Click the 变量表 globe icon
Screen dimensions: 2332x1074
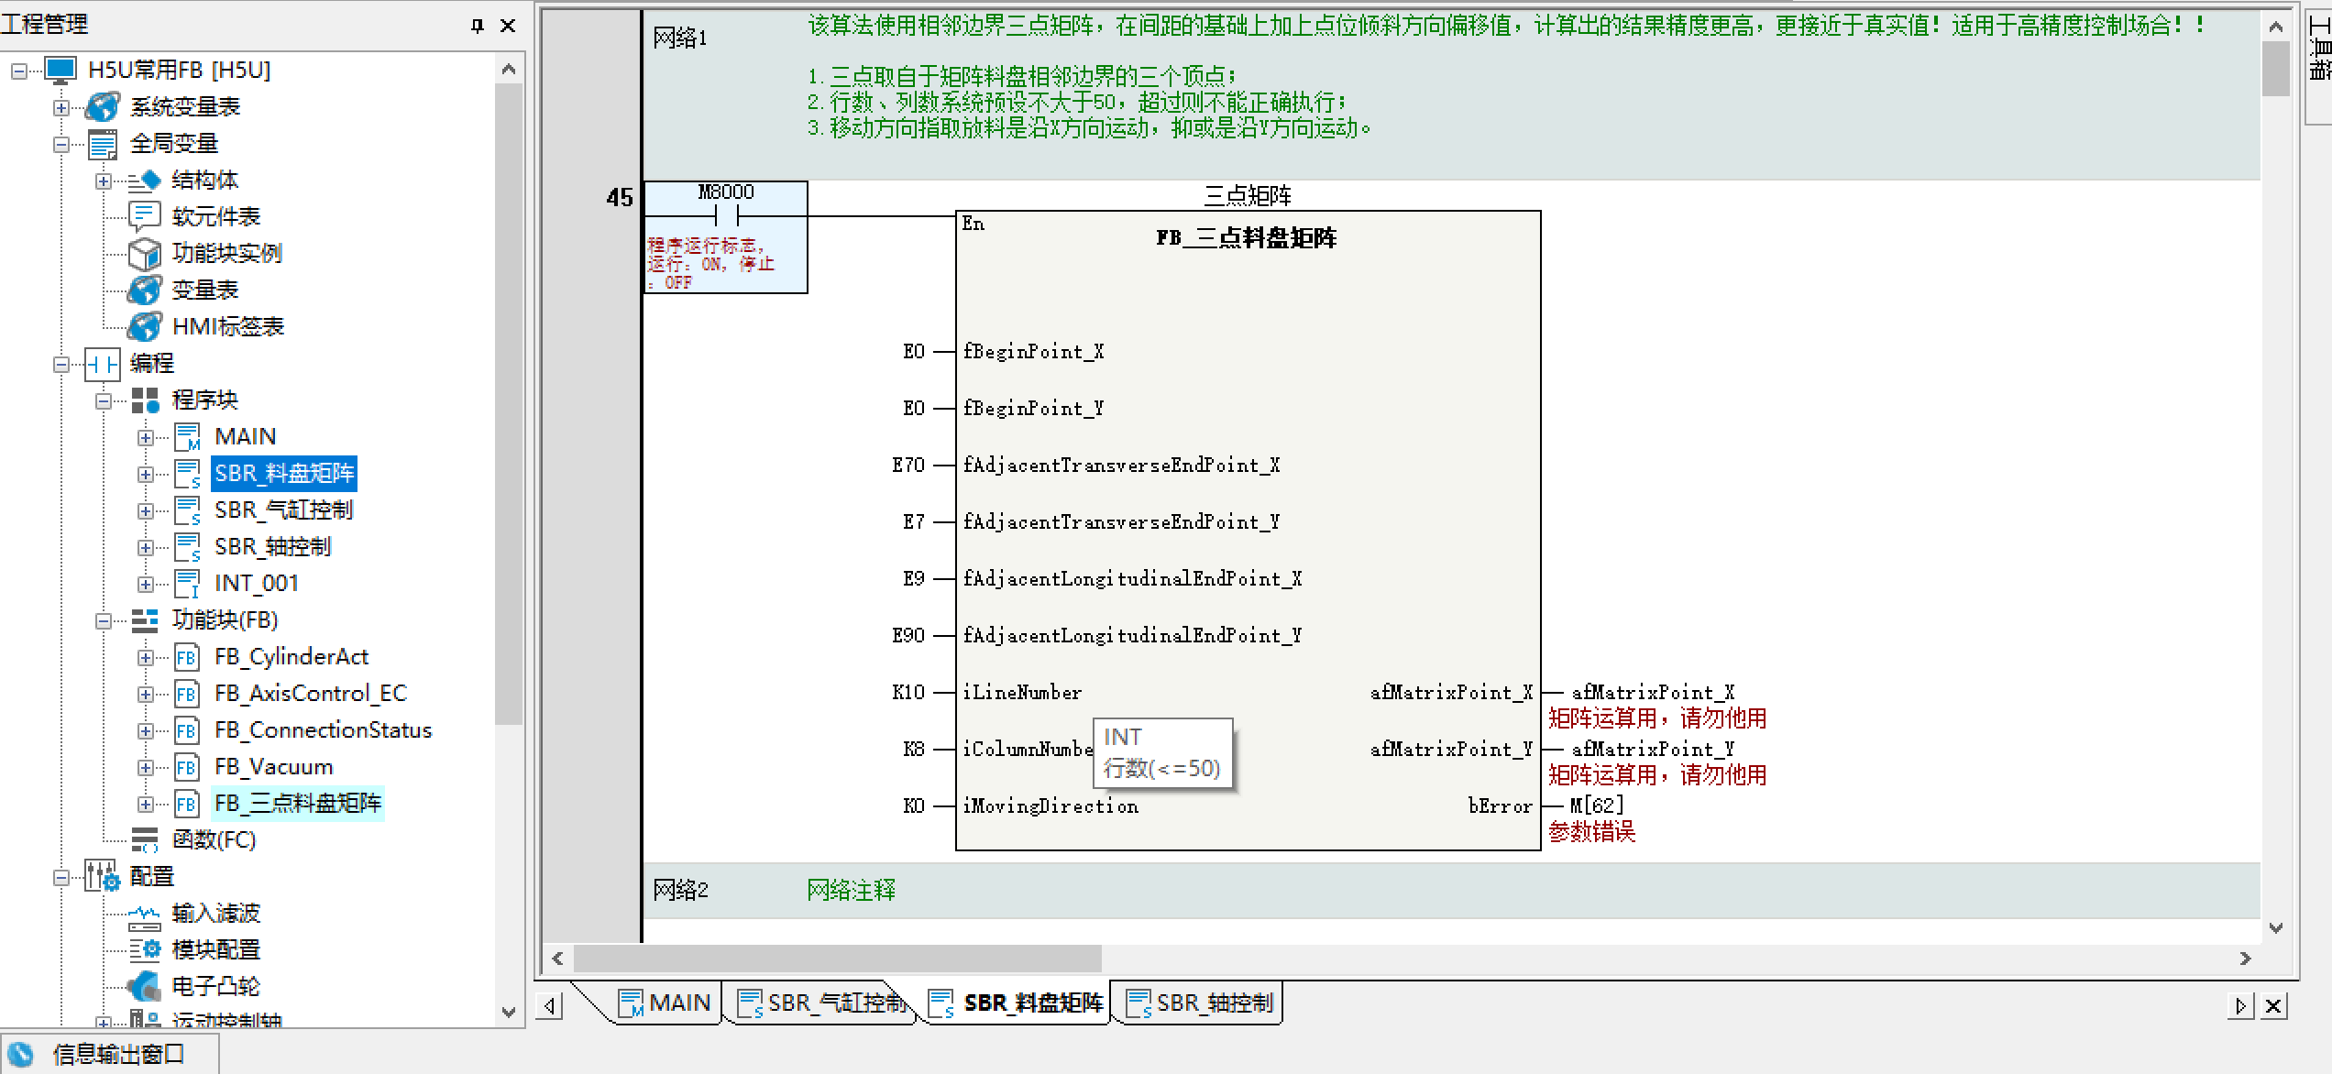coord(145,290)
